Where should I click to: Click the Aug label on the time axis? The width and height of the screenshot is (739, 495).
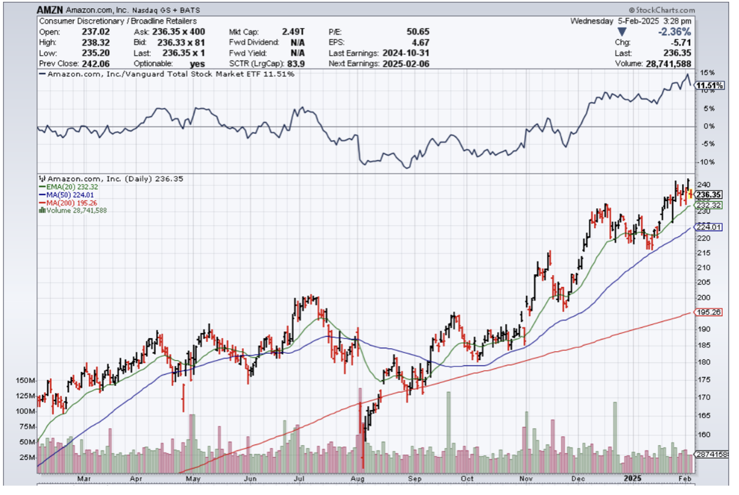click(358, 479)
